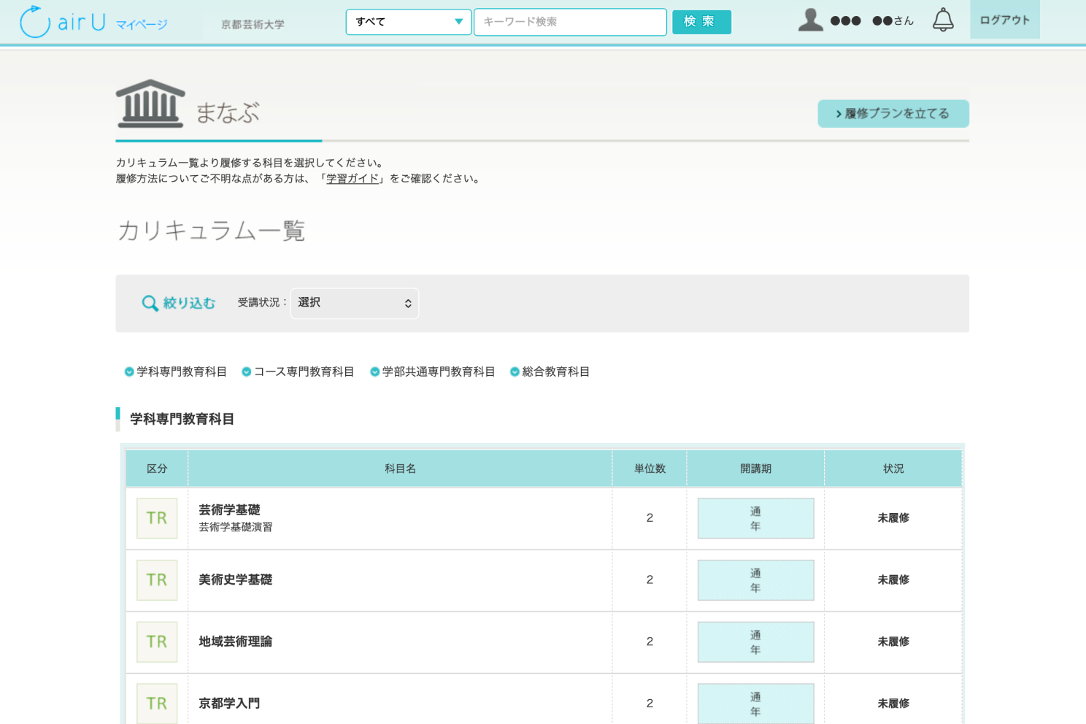
Task: Click the 絞り込む magnifier icon
Action: click(x=150, y=303)
